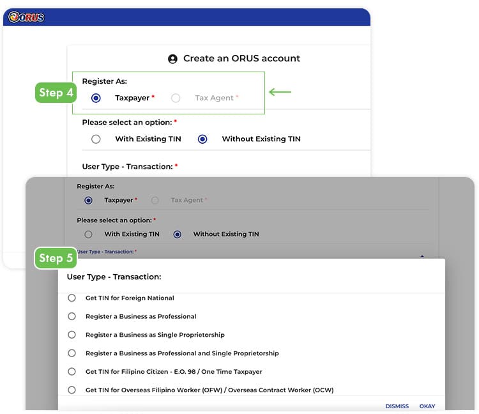The image size is (479, 414).
Task: Click the green arrow pointing at Register As
Action: coord(280,93)
